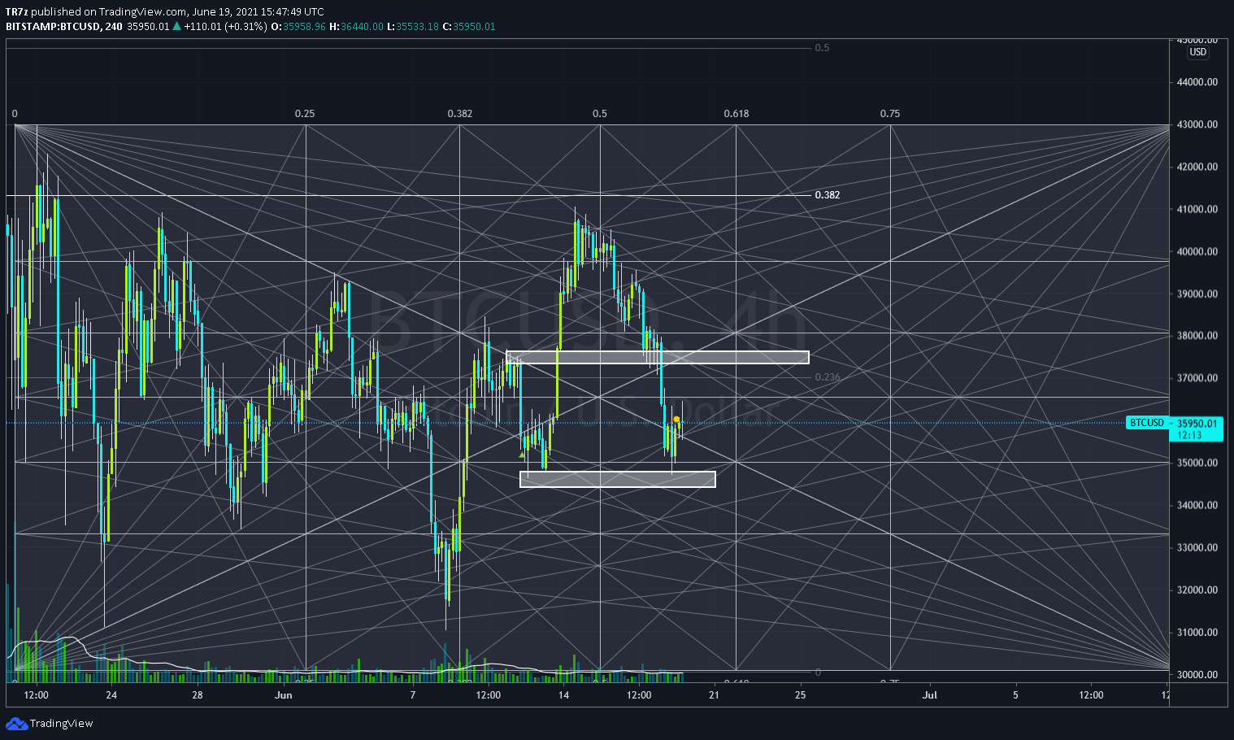Viewport: 1234px width, 740px height.
Task: Click the 'TR7z published on TradingView.com' header
Action: [x=164, y=11]
